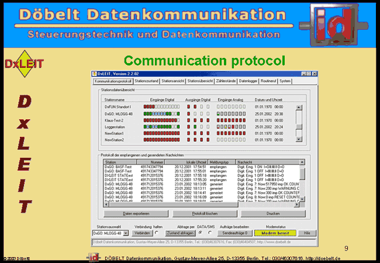The image size is (380, 263).
Task: Select log entry at 23.01.2002 18:16:09
Action: (x=201, y=198)
